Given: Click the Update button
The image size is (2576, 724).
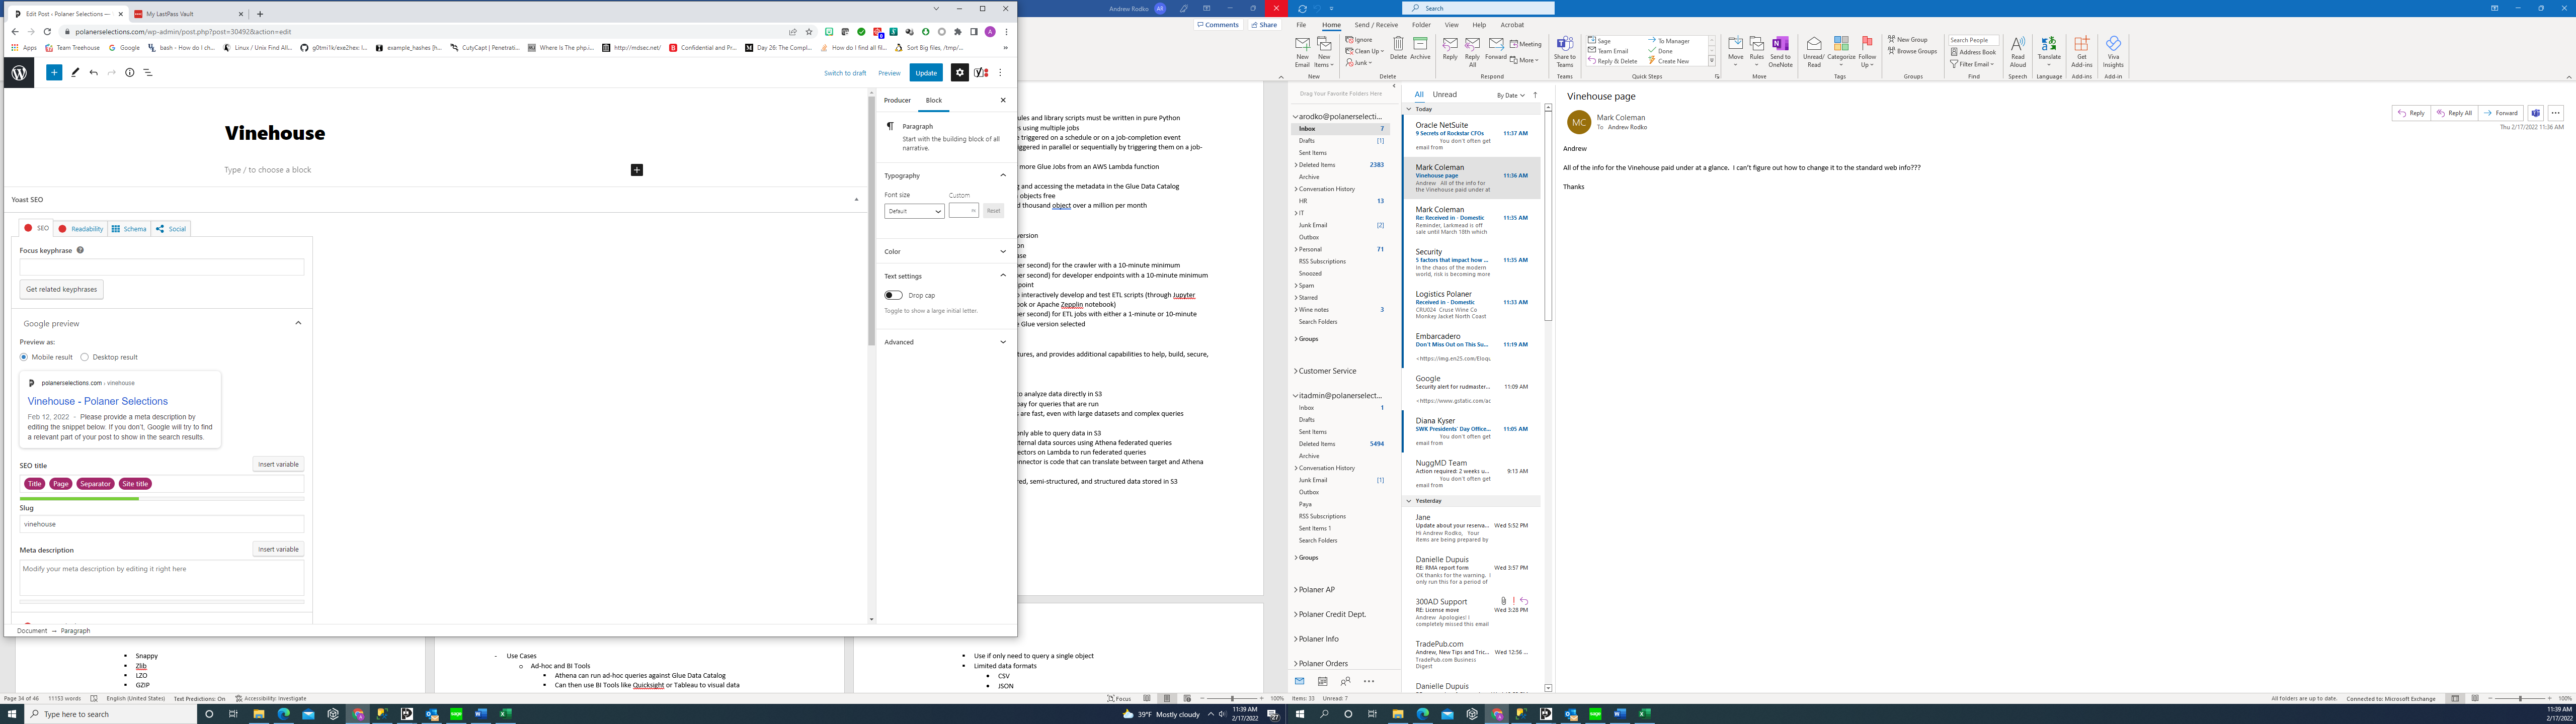Looking at the screenshot, I should 926,73.
